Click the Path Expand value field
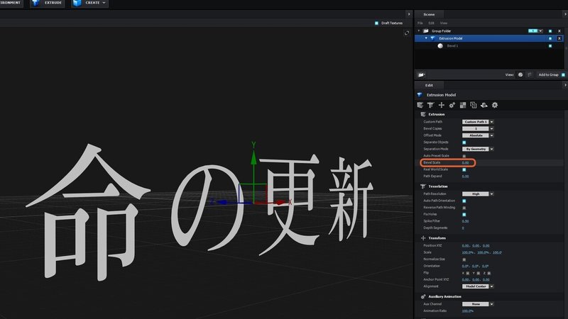Screen dimensions: 568x319 point(466,177)
